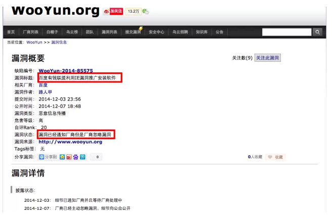This screenshot has height=220, width=332.
Task: Click the share count showing 0
Action: point(96,157)
